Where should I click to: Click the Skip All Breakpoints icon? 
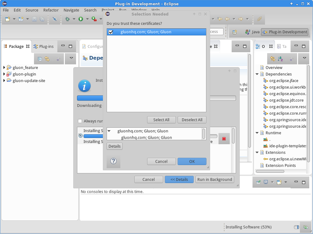click(x=55, y=19)
